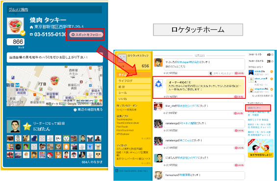Follow silver_star using the orange icon

coord(272,79)
